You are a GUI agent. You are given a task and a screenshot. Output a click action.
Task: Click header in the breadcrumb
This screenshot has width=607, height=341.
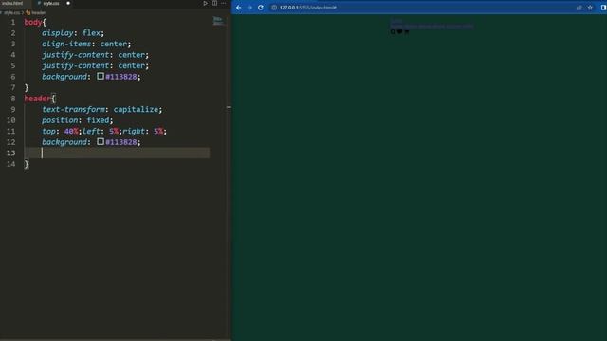pos(38,12)
